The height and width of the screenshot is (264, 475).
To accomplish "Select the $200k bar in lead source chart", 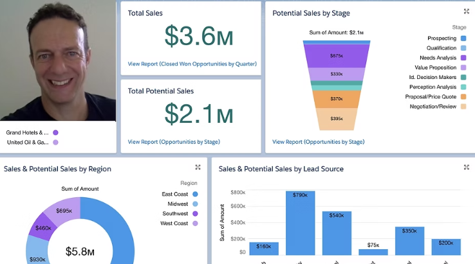I will click(x=446, y=247).
